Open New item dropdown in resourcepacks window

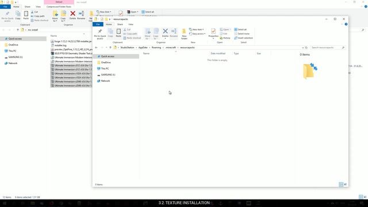(197, 29)
